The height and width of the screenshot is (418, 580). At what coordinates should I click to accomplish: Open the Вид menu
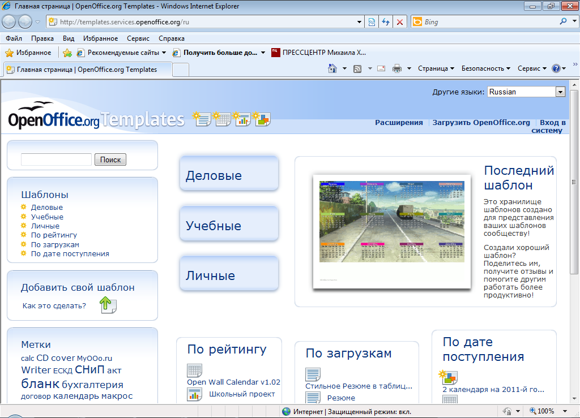tap(69, 38)
